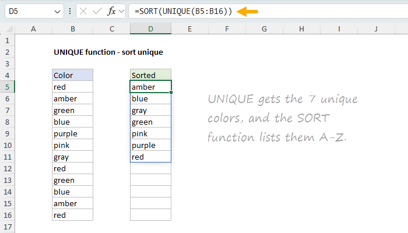Click the Cancel (X) icon in formula bar

pyautogui.click(x=83, y=12)
